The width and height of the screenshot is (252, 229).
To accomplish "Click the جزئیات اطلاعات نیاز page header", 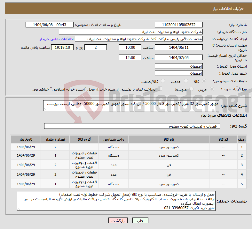I will (x=228, y=9).
